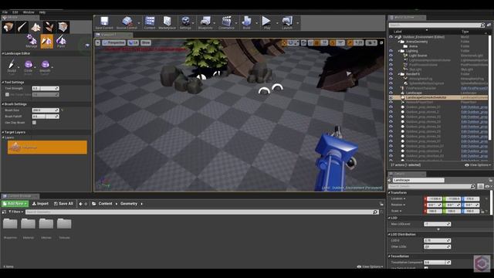The image size is (494, 278).
Task: Toggle visibility of the RenderFX folder
Action: click(391, 74)
